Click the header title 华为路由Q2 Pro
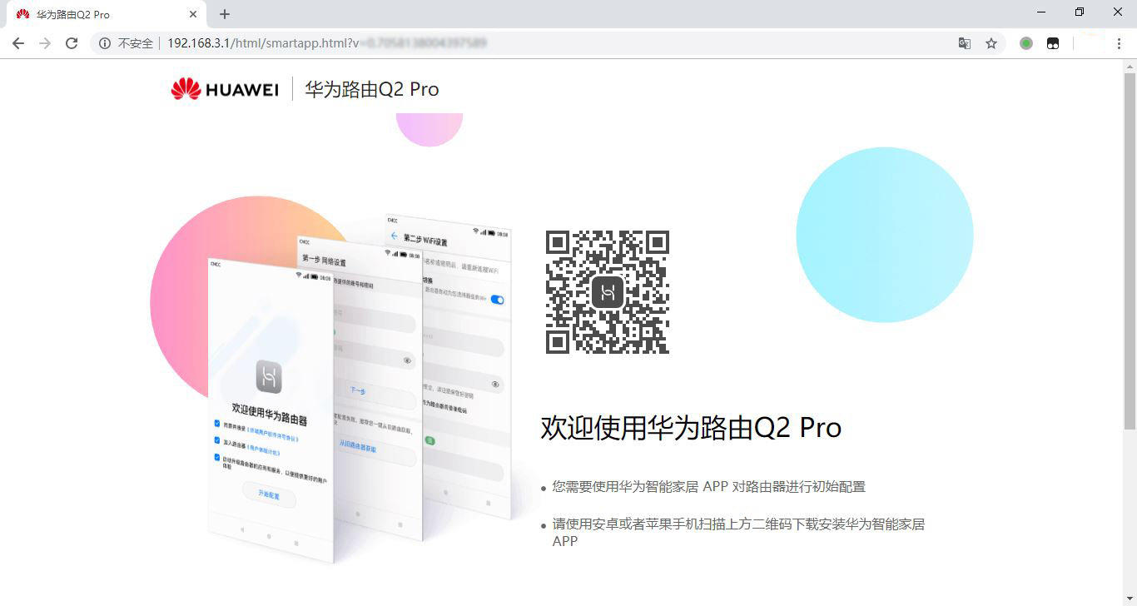 pos(371,89)
